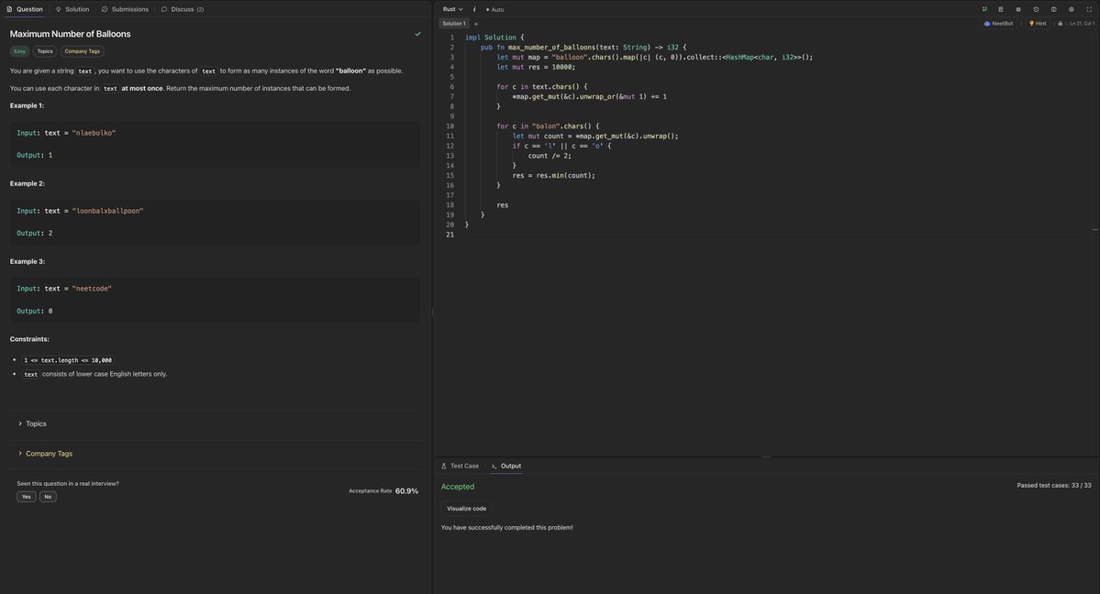Click the green solved checkmark icon

coord(417,34)
